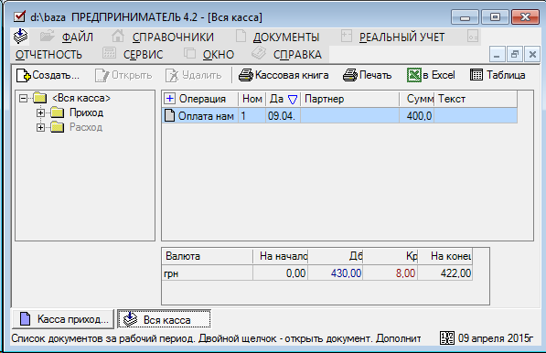Image resolution: width=546 pixels, height=353 pixels.
Task: Select <Вся касса> tree label
Action: (x=81, y=98)
